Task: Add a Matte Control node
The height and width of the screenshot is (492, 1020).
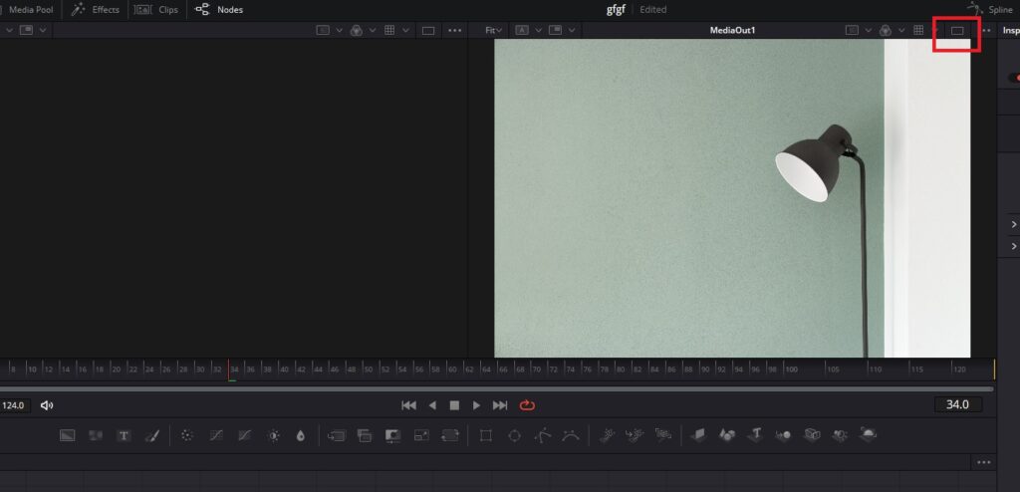Action: (x=392, y=435)
